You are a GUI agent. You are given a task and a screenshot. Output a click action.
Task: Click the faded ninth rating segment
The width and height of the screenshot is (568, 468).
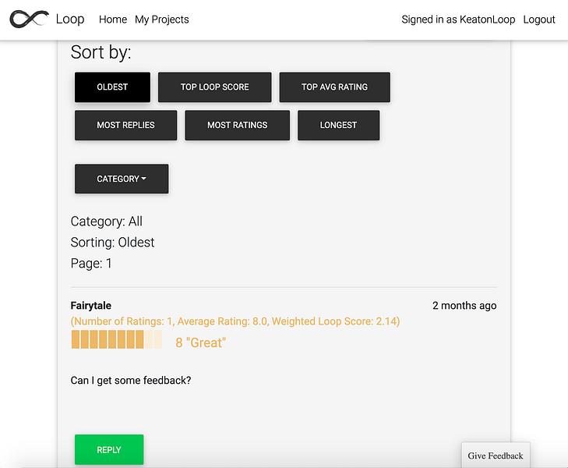(149, 339)
